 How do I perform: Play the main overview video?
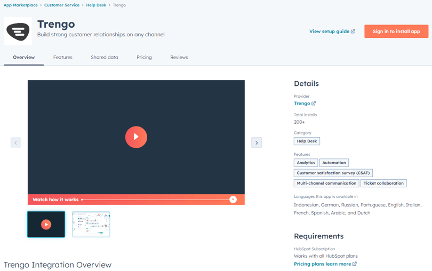tap(136, 137)
